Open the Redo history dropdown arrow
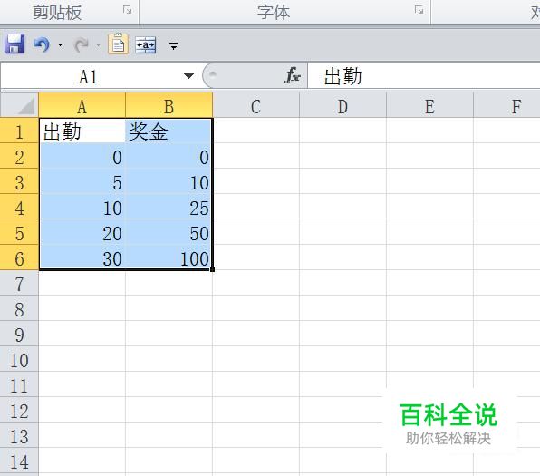This screenshot has height=476, width=540. pyautogui.click(x=98, y=44)
